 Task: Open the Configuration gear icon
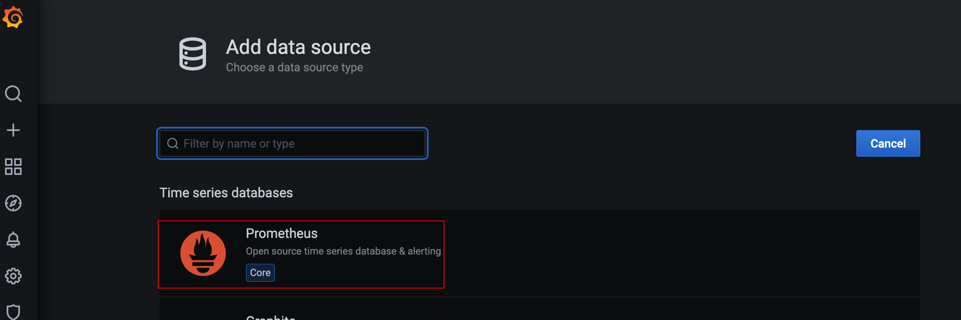(x=13, y=276)
